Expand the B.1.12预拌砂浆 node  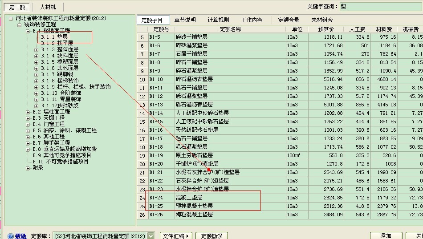point(36,106)
